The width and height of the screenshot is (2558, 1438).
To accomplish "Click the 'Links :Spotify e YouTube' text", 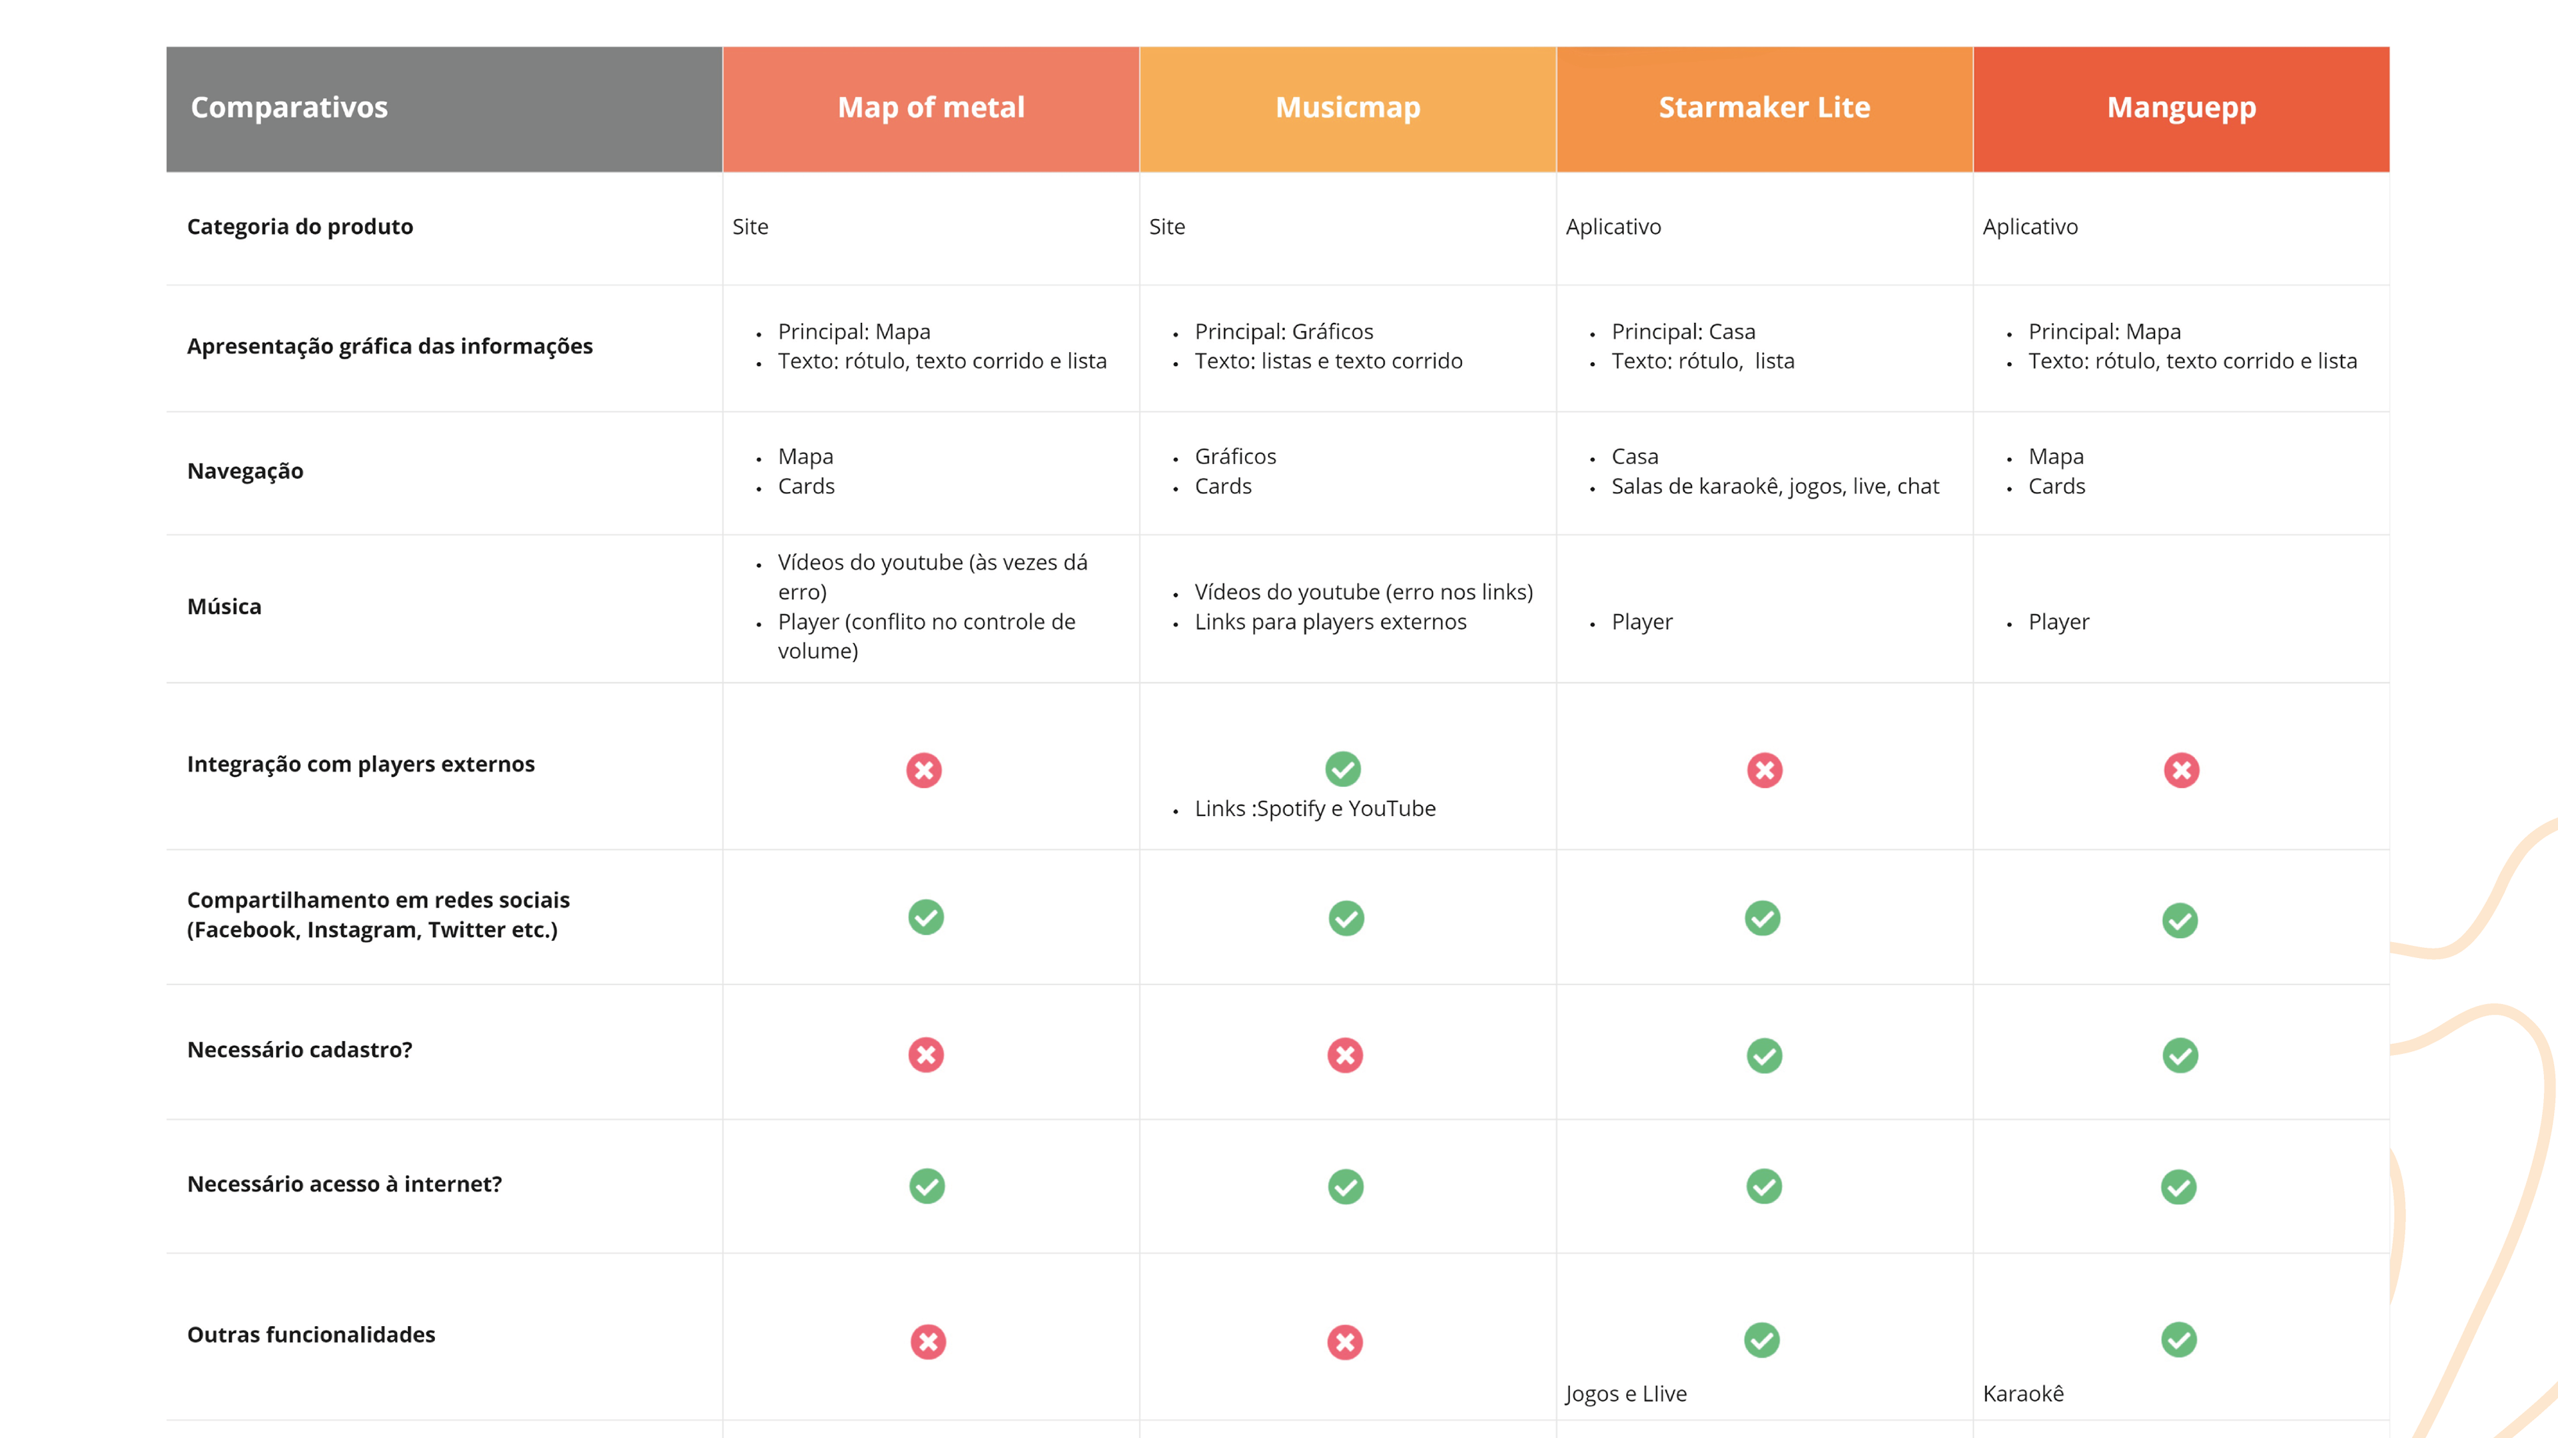I will click(x=1315, y=809).
